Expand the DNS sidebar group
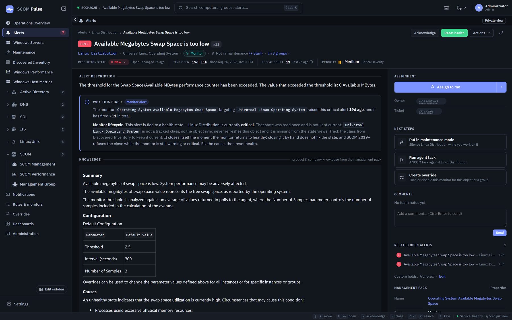 click(8, 105)
